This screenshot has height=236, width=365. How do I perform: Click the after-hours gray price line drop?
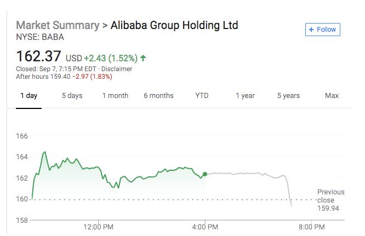point(289,191)
